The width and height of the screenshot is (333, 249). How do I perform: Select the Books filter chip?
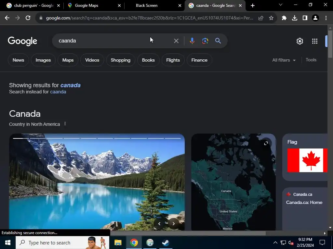point(148,60)
